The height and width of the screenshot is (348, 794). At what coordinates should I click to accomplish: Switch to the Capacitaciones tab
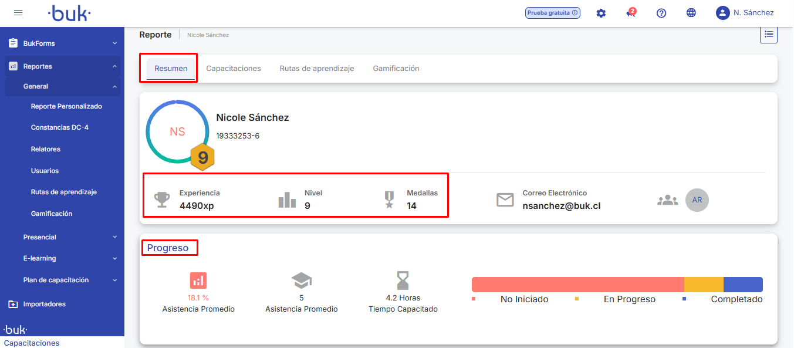pos(234,69)
